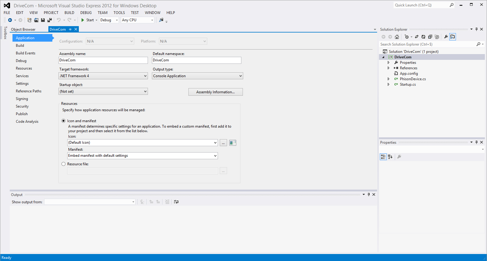Click the Default namespace text field
Viewport: 487px width, 261px height.
pos(197,60)
